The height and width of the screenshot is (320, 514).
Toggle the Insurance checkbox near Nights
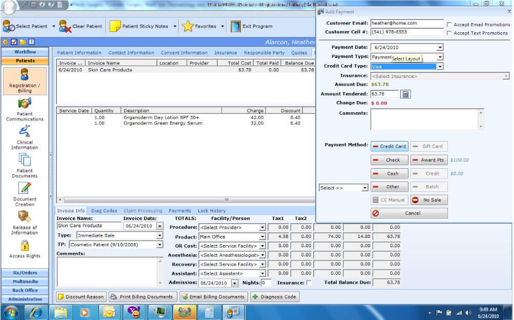pyautogui.click(x=309, y=283)
